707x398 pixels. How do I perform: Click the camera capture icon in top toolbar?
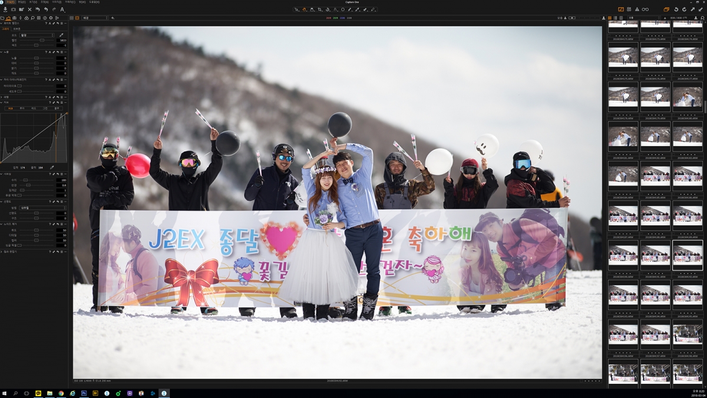point(14,9)
